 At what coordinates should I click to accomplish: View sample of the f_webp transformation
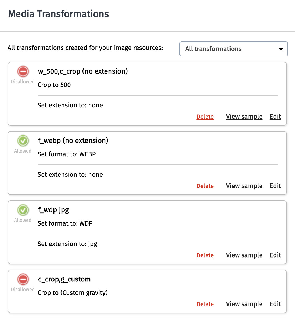tap(244, 186)
